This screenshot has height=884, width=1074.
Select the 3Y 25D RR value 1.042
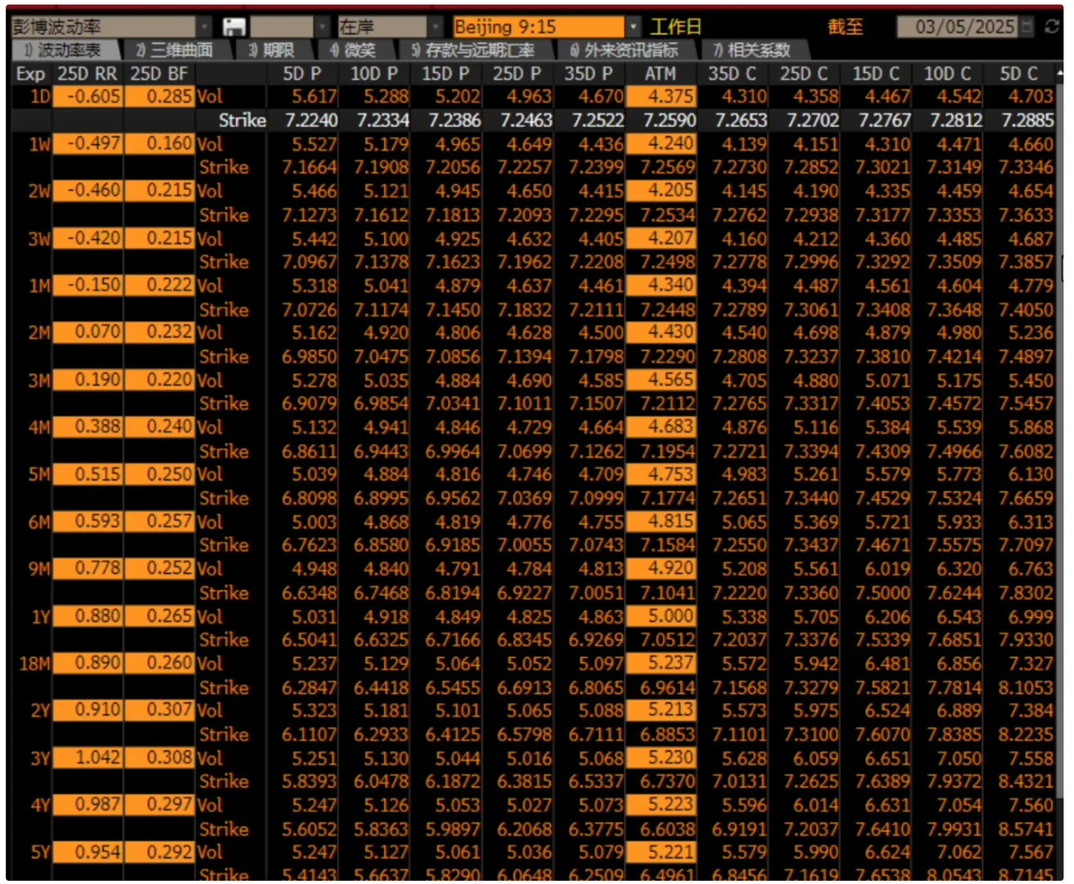pyautogui.click(x=88, y=757)
